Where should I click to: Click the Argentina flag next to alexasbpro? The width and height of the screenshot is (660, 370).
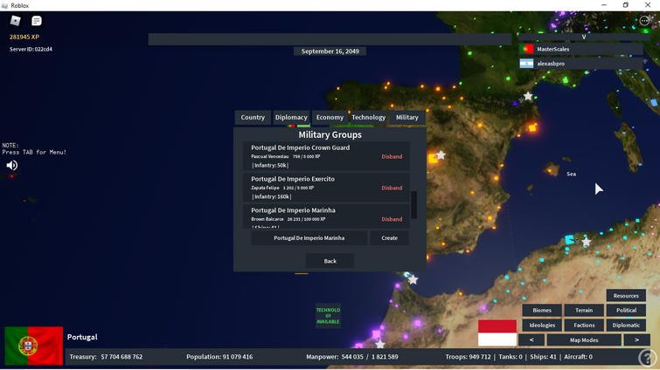(526, 64)
